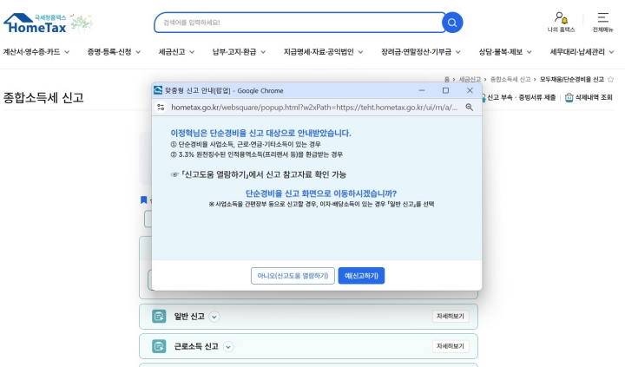Click 단순경비율 신고 화면으로 이동하시겠습니까? text
This screenshot has height=367, width=625.
pos(321,193)
